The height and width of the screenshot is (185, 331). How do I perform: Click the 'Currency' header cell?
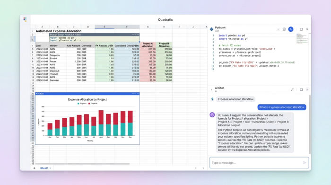click(x=88, y=45)
